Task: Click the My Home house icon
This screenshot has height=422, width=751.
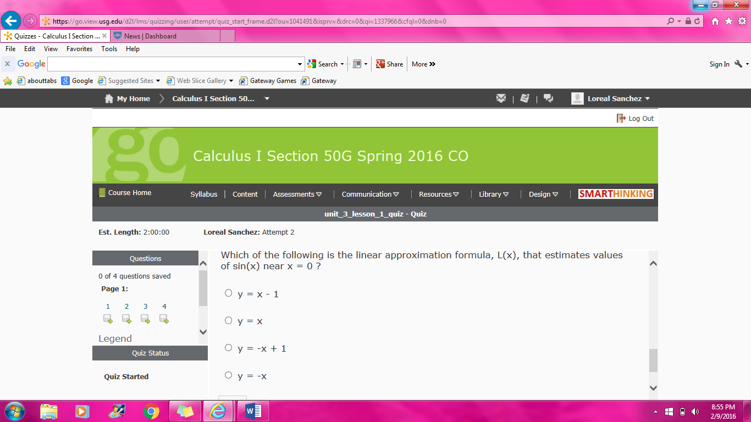Action: click(x=109, y=98)
